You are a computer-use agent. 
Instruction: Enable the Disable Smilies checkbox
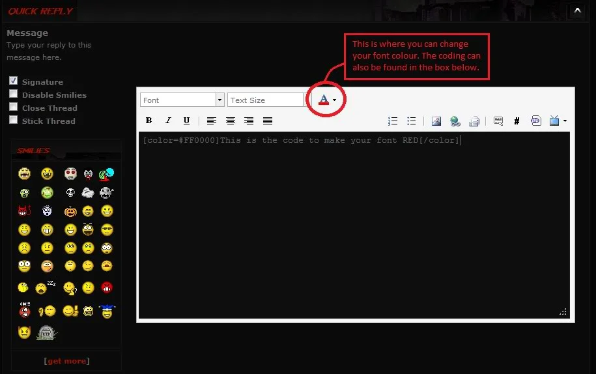(13, 94)
